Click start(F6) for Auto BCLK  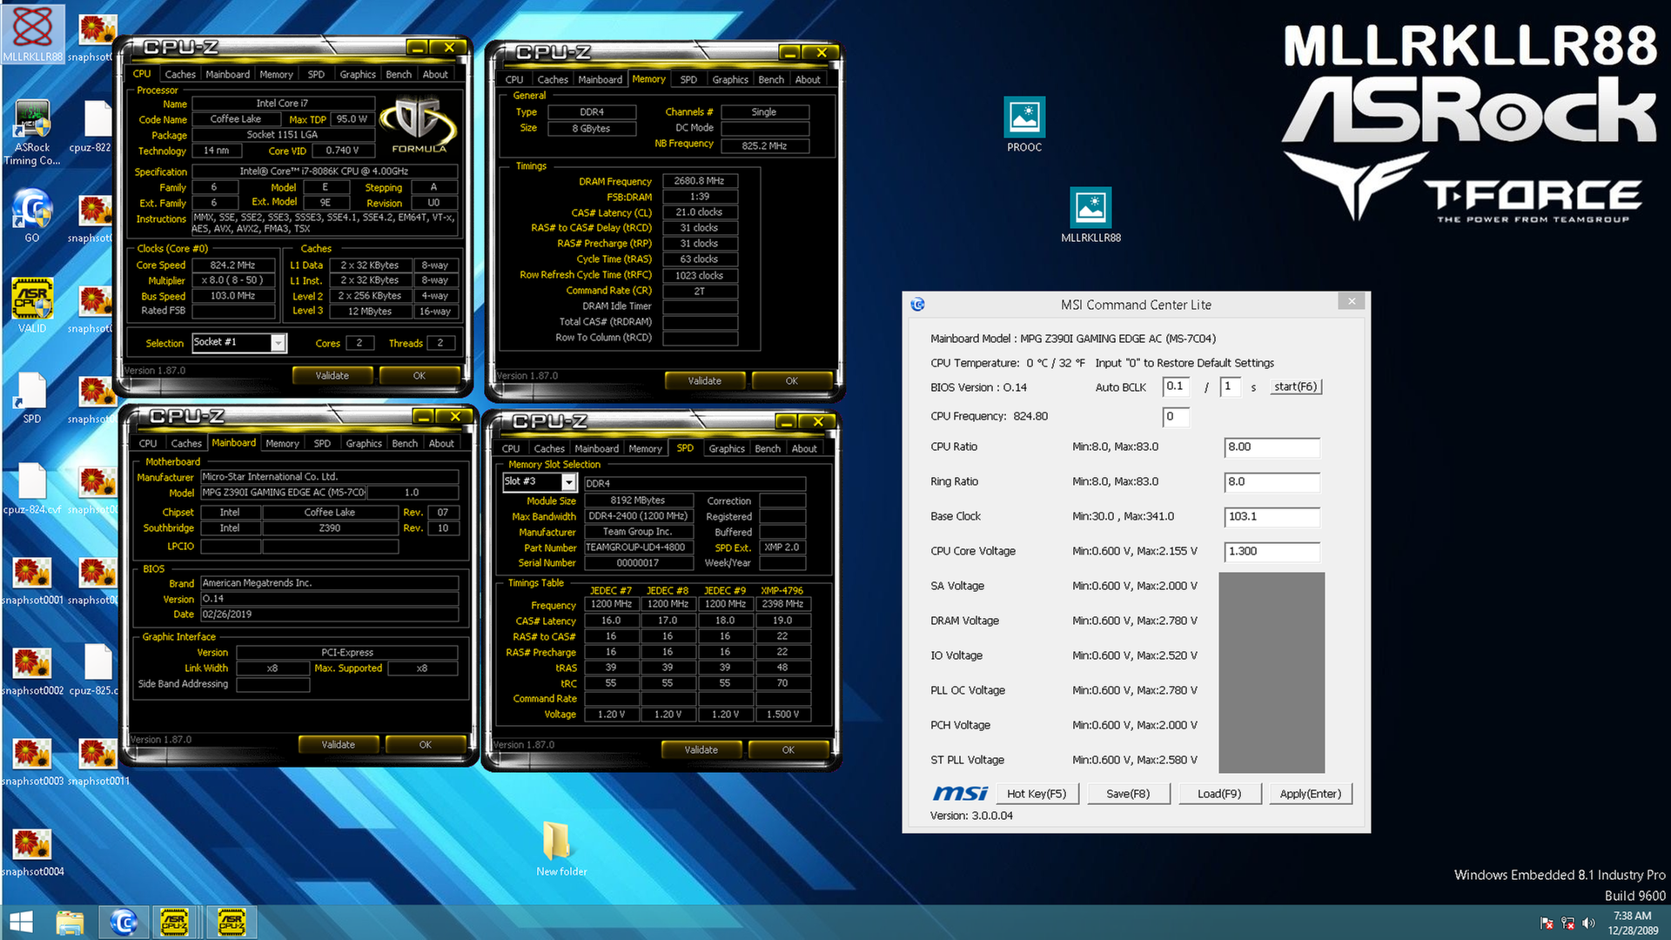click(x=1295, y=387)
